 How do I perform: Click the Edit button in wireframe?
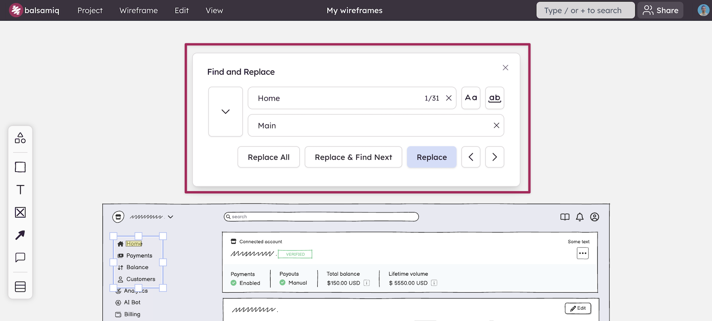(578, 308)
